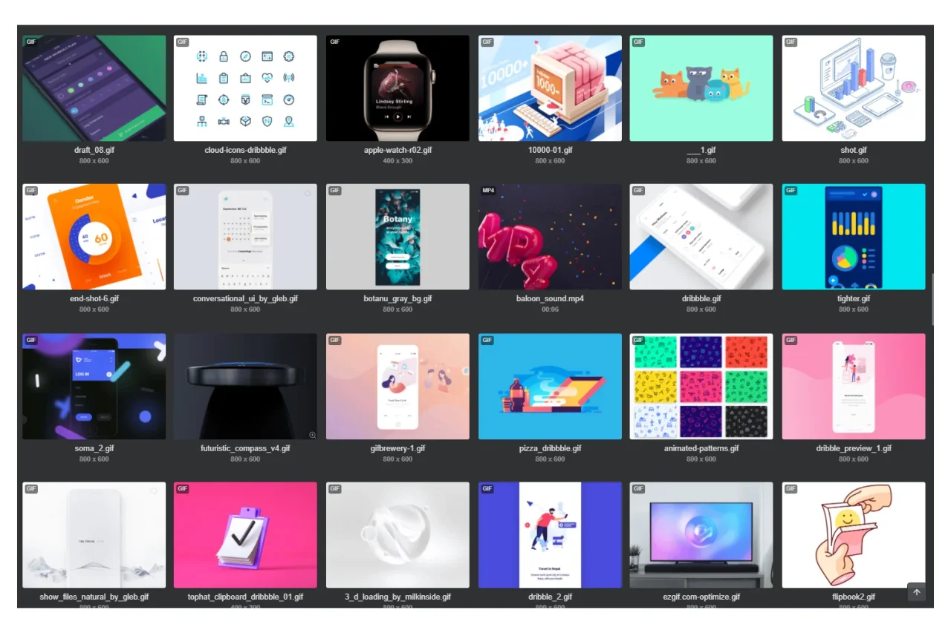Click the file name dribble_preview_1.gif
Image resolution: width=951 pixels, height=633 pixels.
coord(854,448)
